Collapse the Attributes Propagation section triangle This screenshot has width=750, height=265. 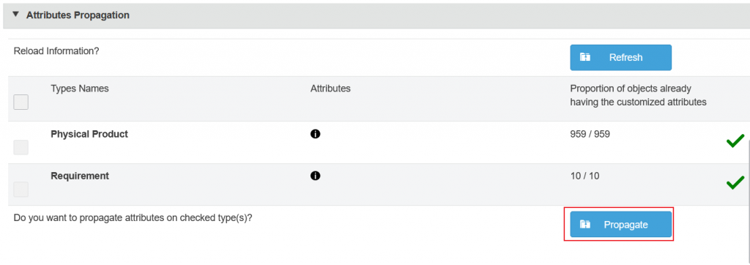click(x=16, y=15)
